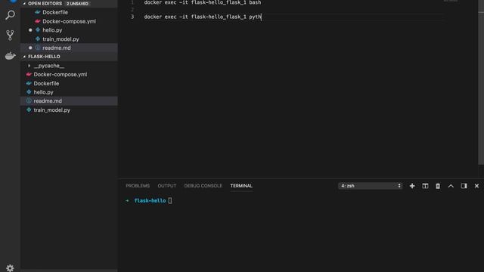Image resolution: width=484 pixels, height=272 pixels.
Task: Select readme.md in Open Editors list
Action: coord(57,48)
